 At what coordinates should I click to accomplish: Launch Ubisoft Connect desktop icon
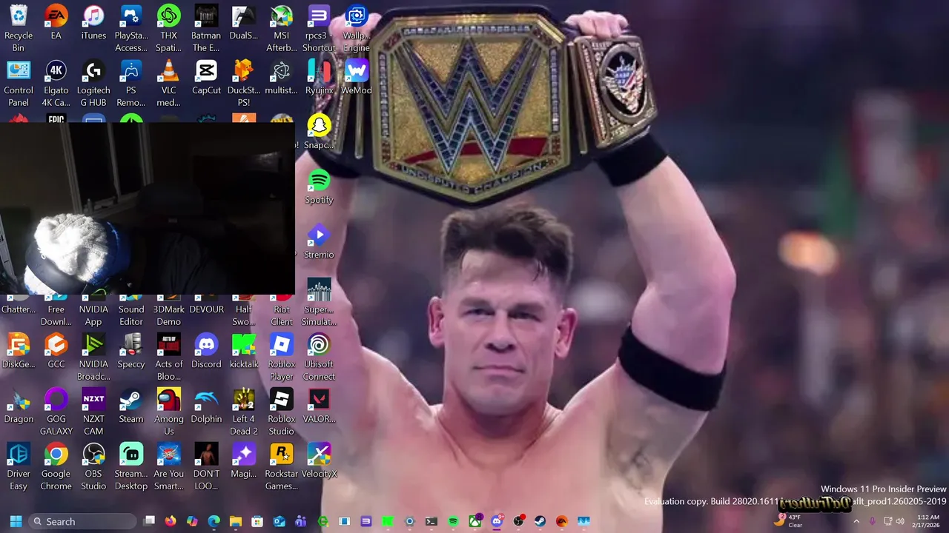click(x=319, y=357)
